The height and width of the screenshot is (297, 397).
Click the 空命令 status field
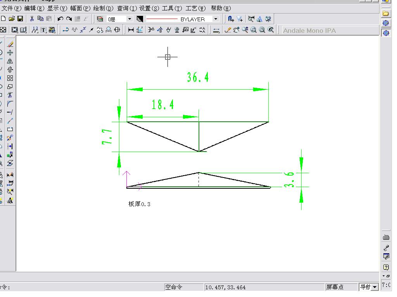[183, 287]
